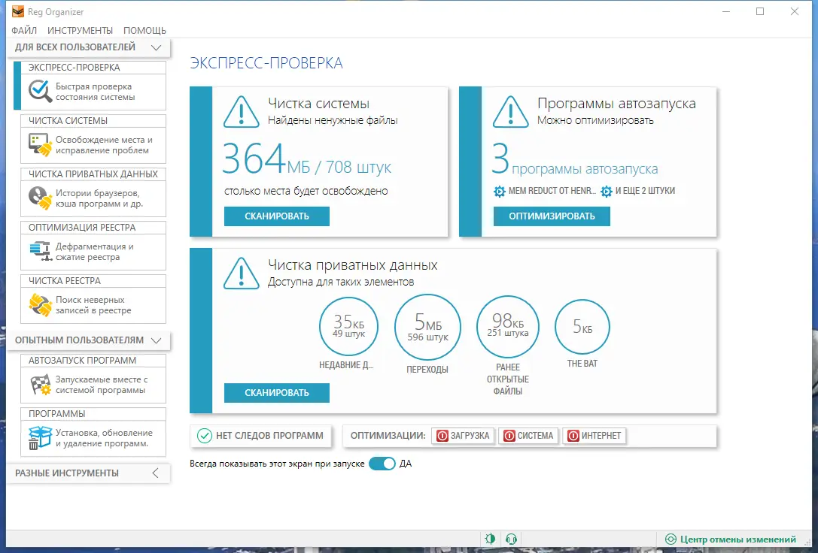Select ЧИСТКА ПРИВАТНЫХ ДАННЫХ sidebar header
The image size is (818, 553).
(x=93, y=174)
